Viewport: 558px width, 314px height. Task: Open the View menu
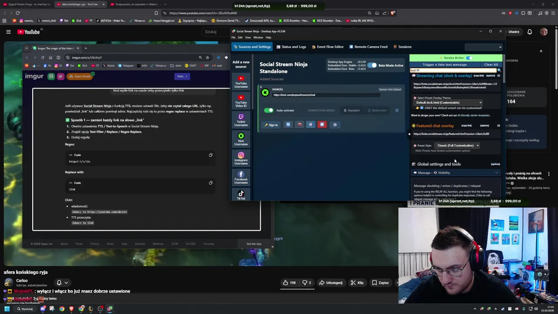pyautogui.click(x=248, y=38)
